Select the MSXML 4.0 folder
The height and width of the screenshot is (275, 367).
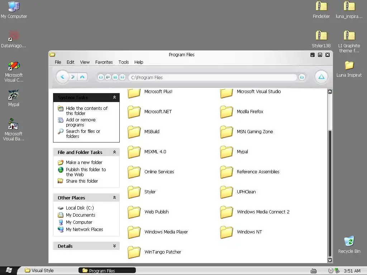pos(147,152)
